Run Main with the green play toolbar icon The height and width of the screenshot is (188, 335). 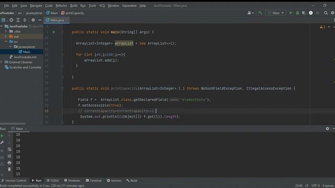tap(291, 13)
